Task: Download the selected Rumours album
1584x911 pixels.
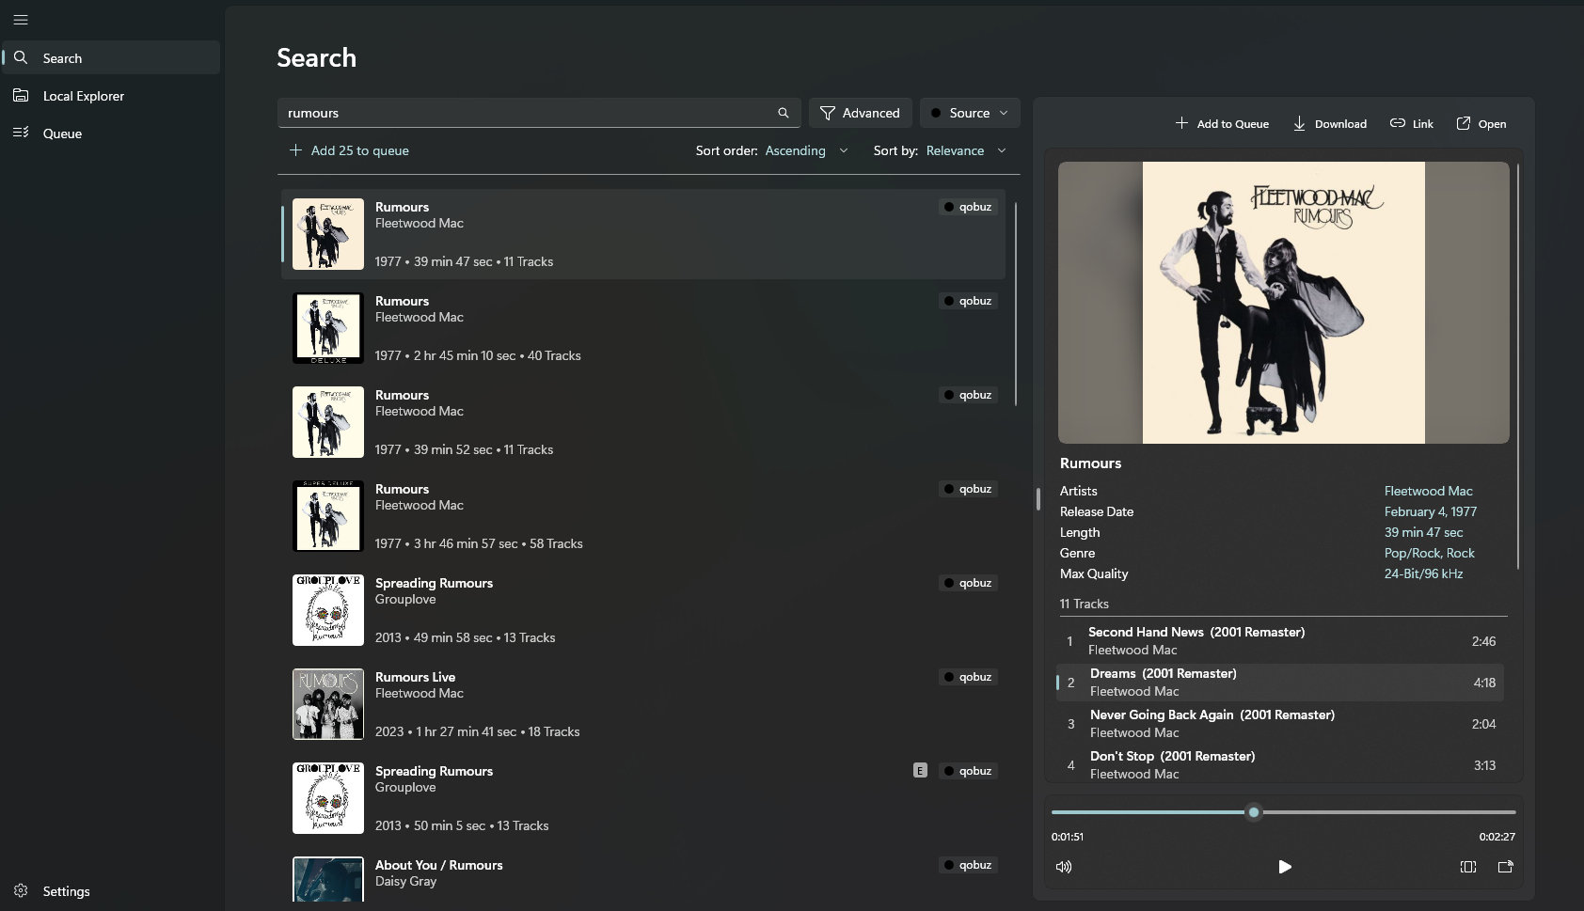Action: [1330, 124]
